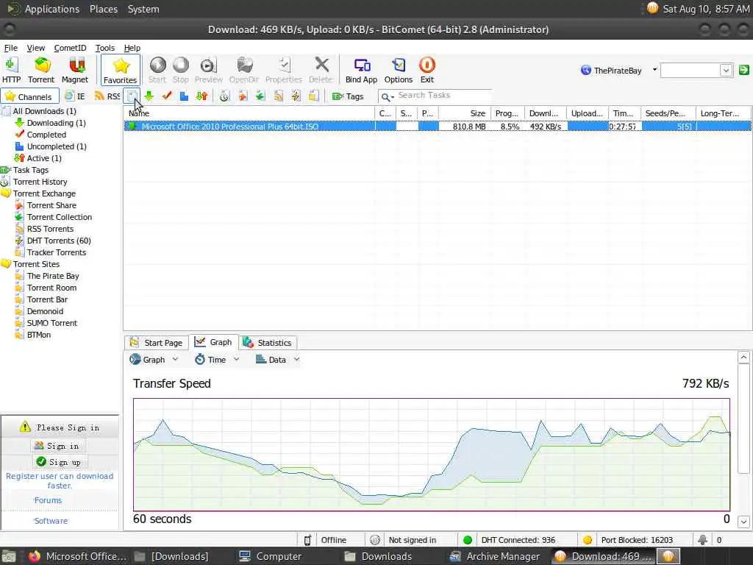
Task: Click the blue Uncompleted filter icon
Action: pos(184,96)
